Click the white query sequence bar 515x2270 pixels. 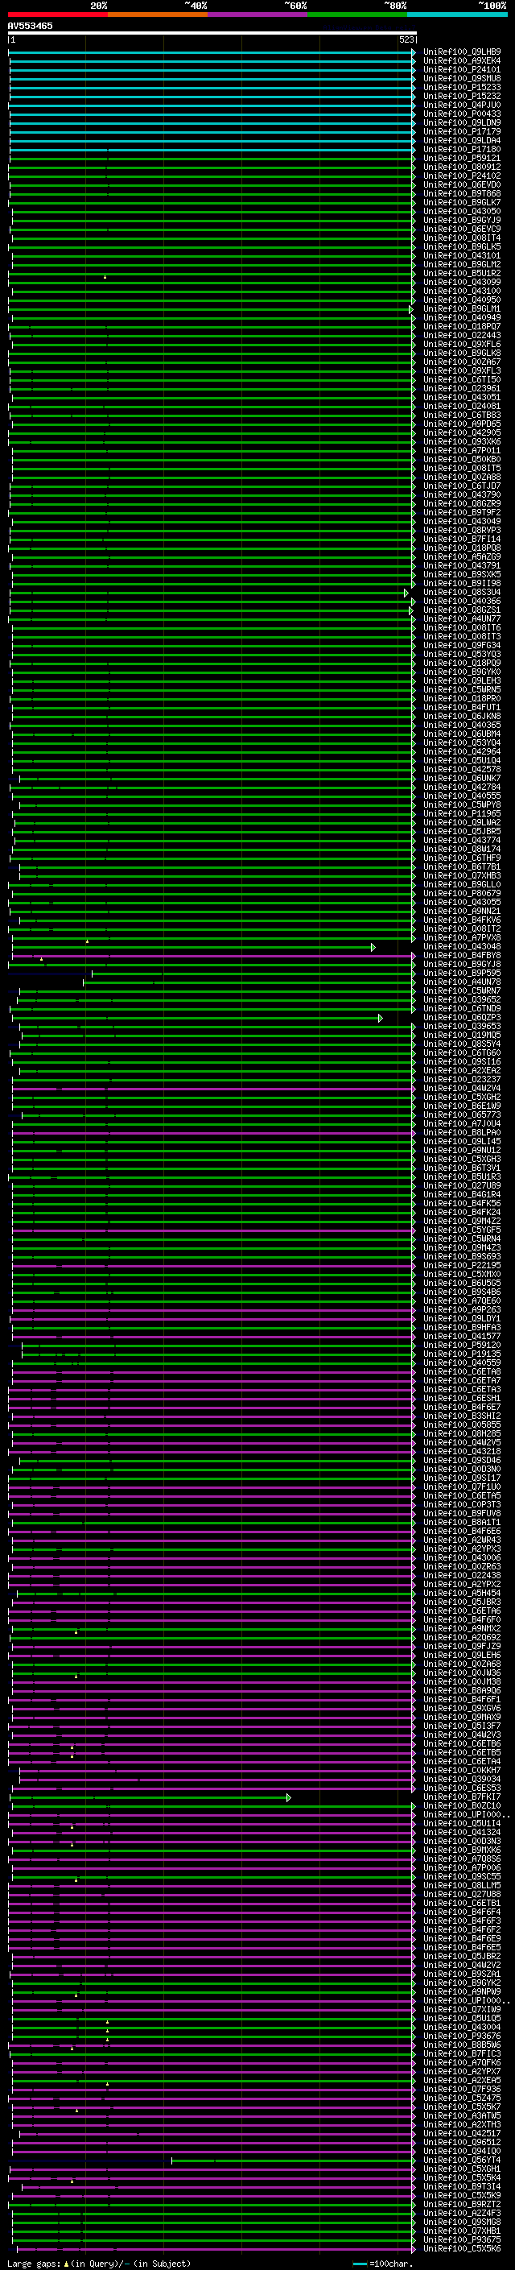point(212,32)
